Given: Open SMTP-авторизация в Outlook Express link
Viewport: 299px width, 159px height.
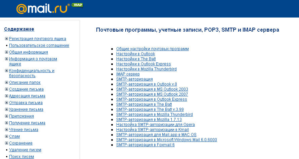Looking at the screenshot, I should coord(152,99).
